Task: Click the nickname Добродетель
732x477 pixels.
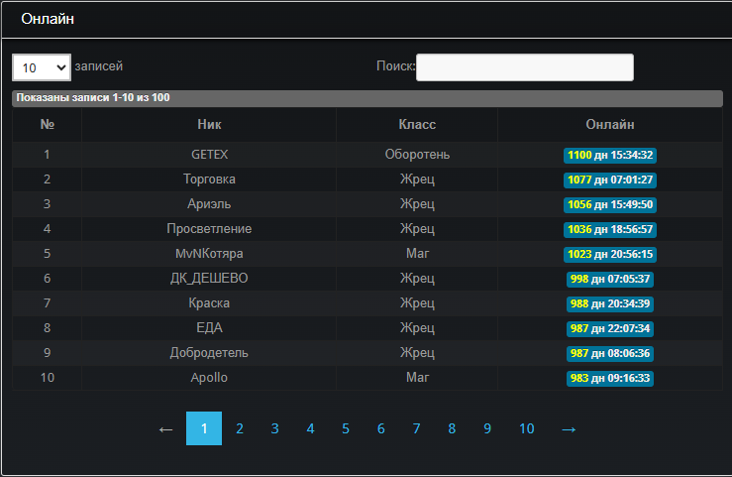Action: (x=209, y=353)
